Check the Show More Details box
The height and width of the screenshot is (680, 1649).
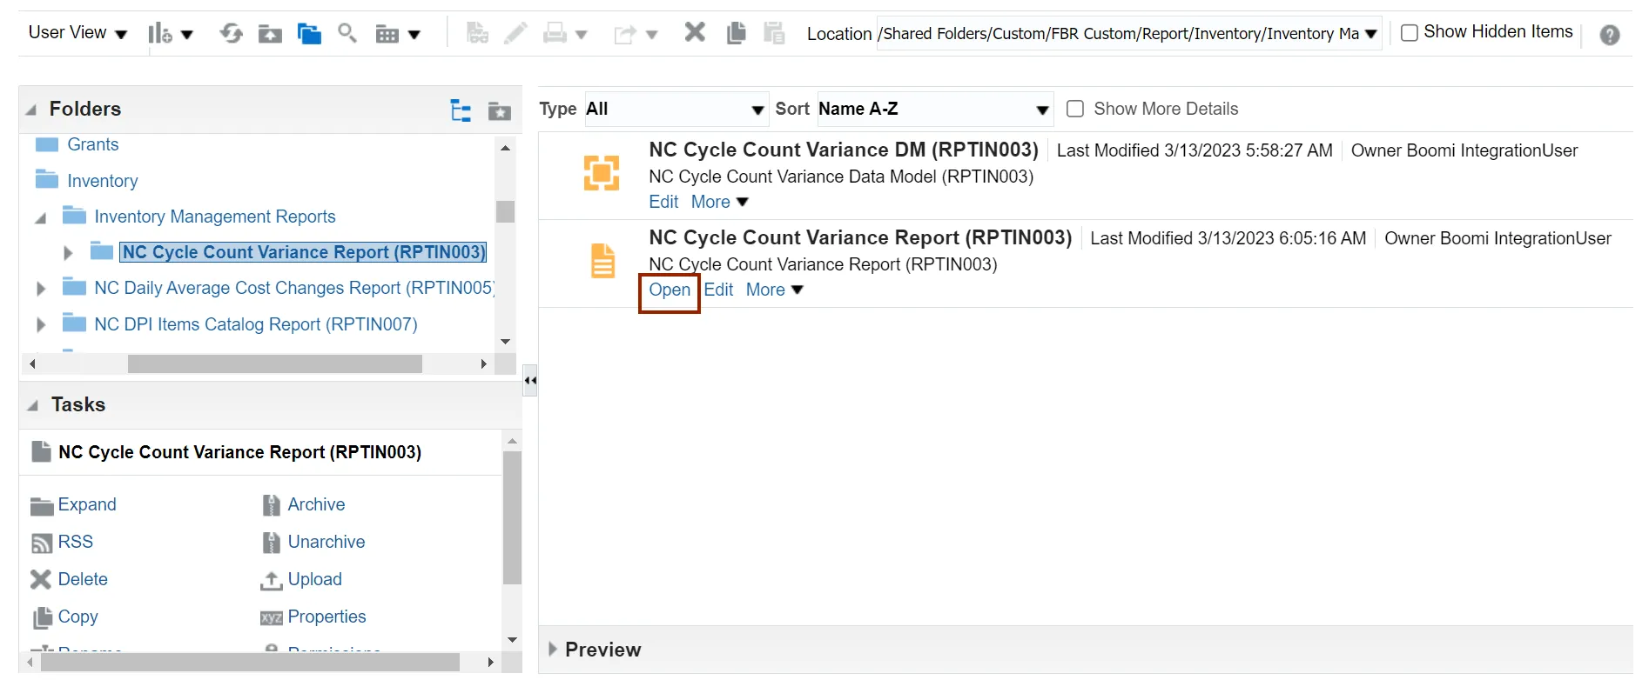[1075, 109]
